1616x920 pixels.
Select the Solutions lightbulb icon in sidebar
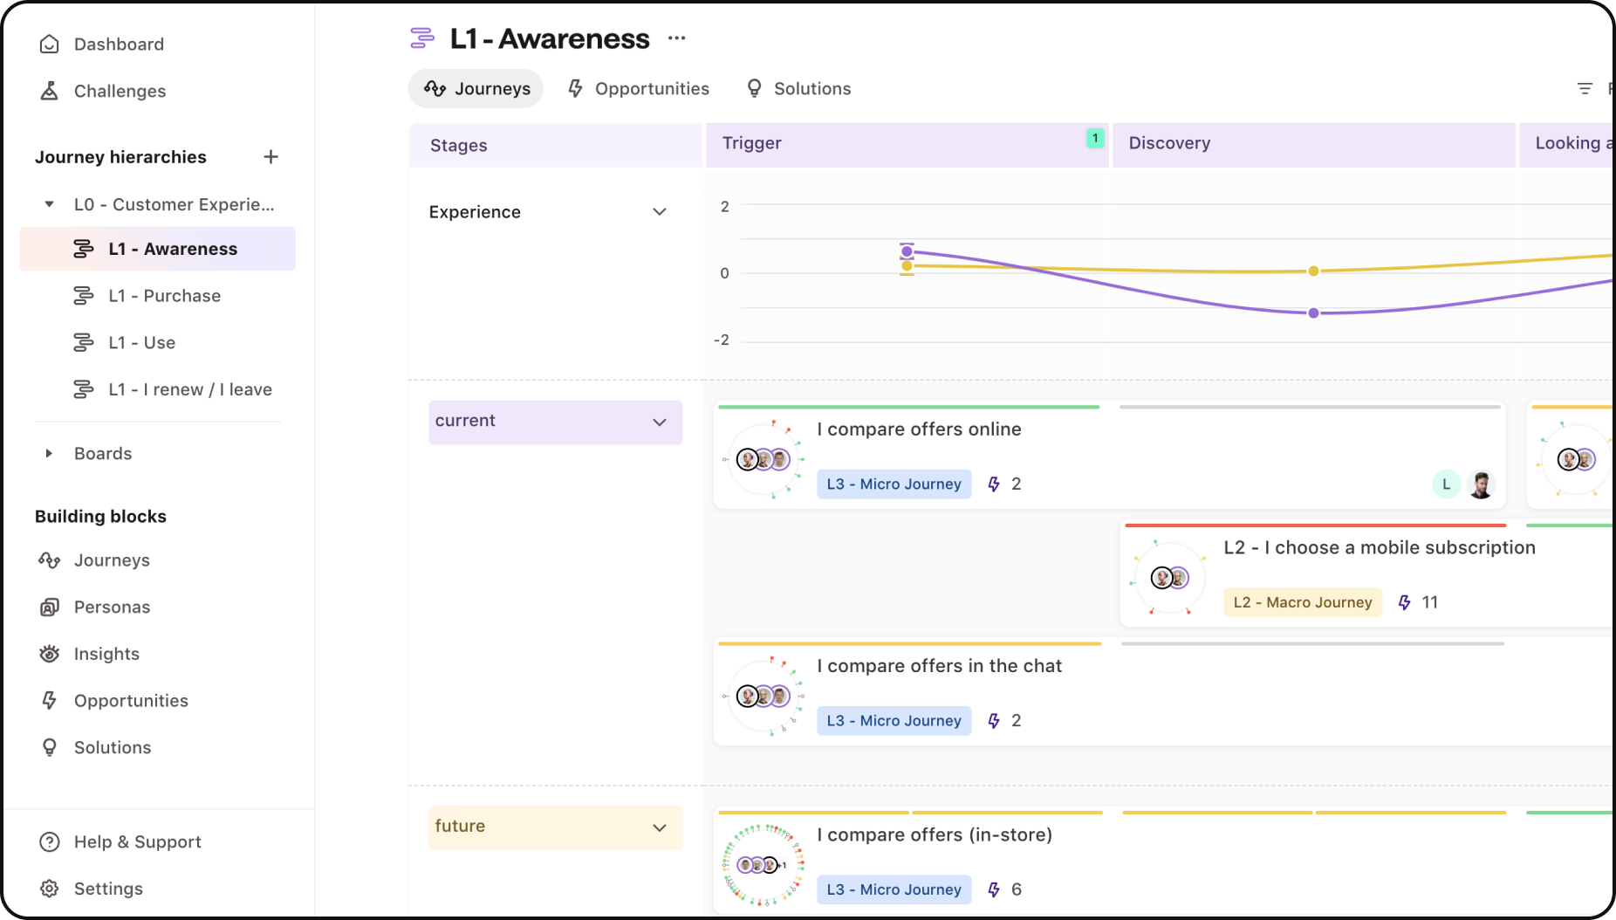coord(50,747)
